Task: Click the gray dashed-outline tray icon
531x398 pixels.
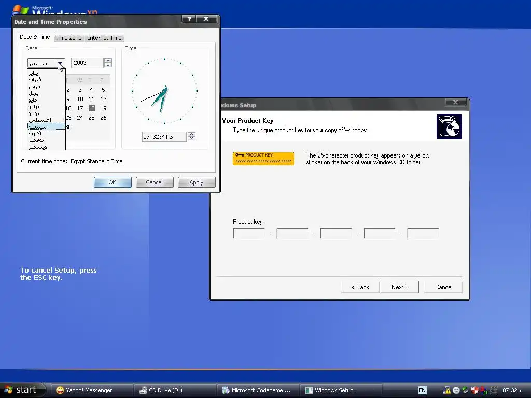Action: tap(494, 390)
